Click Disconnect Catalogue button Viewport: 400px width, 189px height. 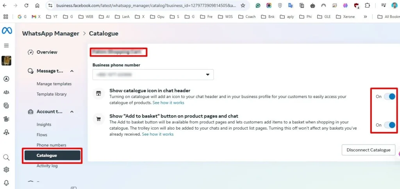[368, 150]
